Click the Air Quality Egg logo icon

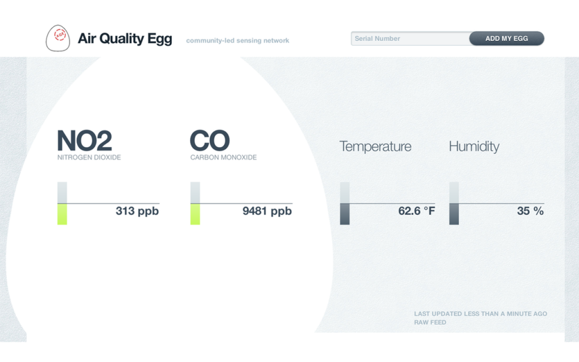tap(58, 38)
